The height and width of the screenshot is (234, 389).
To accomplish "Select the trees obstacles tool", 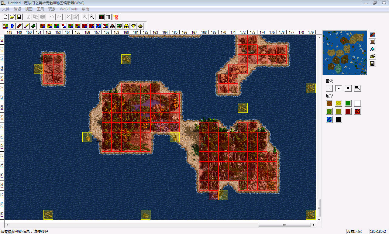I will pos(33,26).
